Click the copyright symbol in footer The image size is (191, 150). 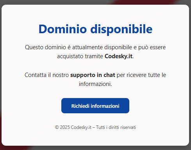coord(57,127)
